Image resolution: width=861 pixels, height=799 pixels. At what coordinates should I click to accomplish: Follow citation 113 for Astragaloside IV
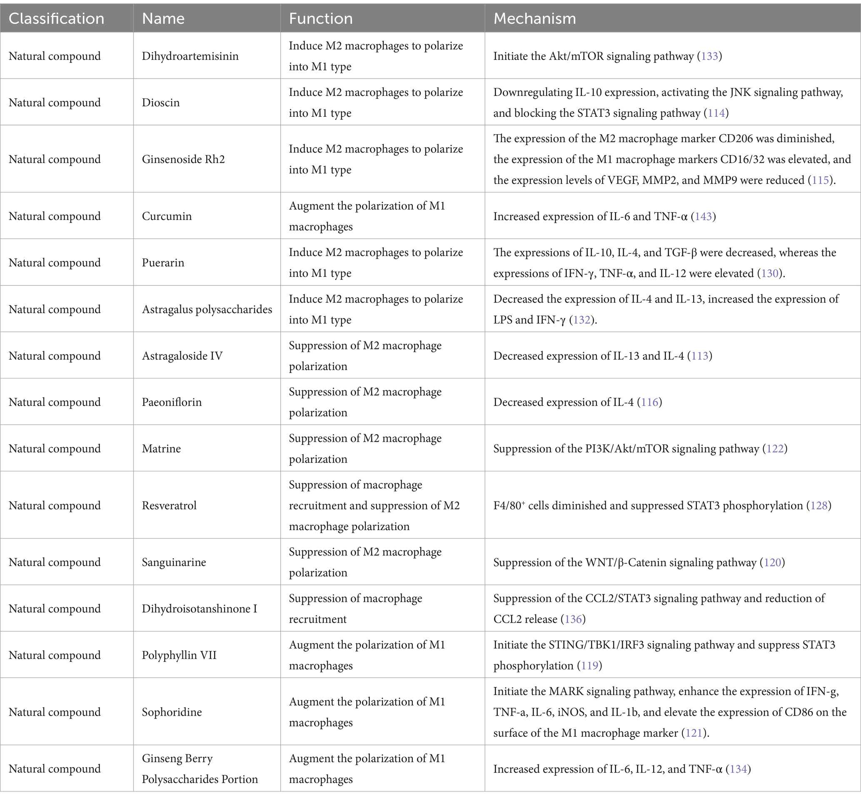point(699,356)
